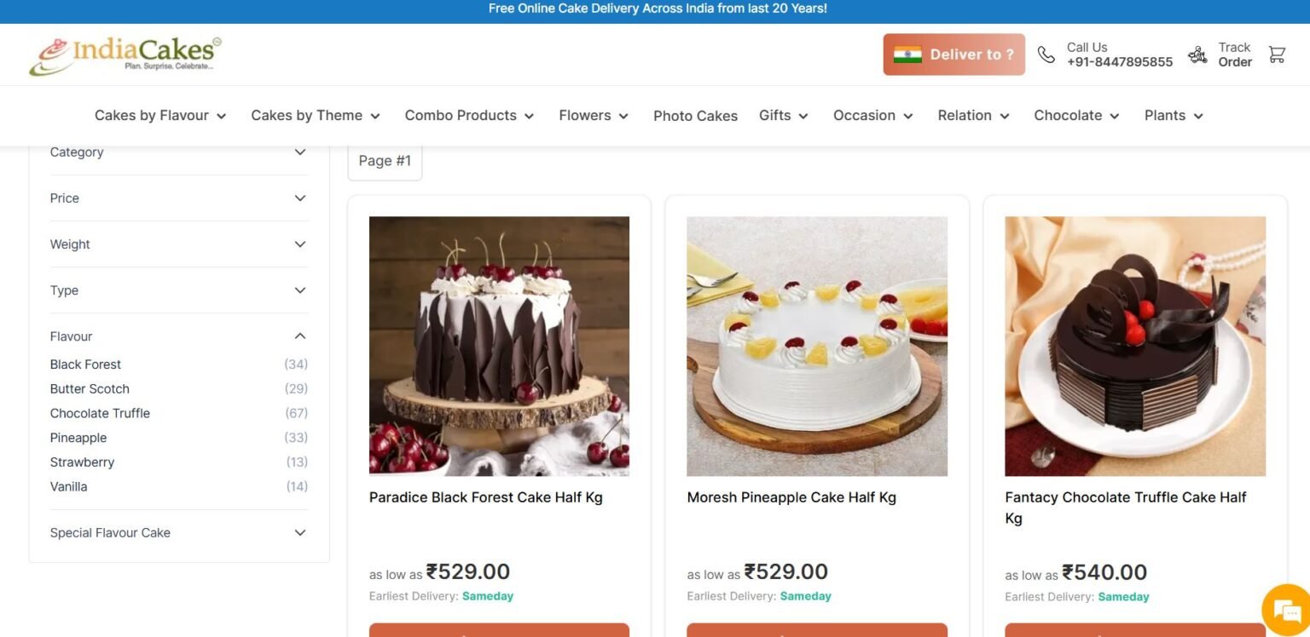Click the IndiaCakes logo
Viewport: 1310px width, 637px height.
tap(125, 55)
